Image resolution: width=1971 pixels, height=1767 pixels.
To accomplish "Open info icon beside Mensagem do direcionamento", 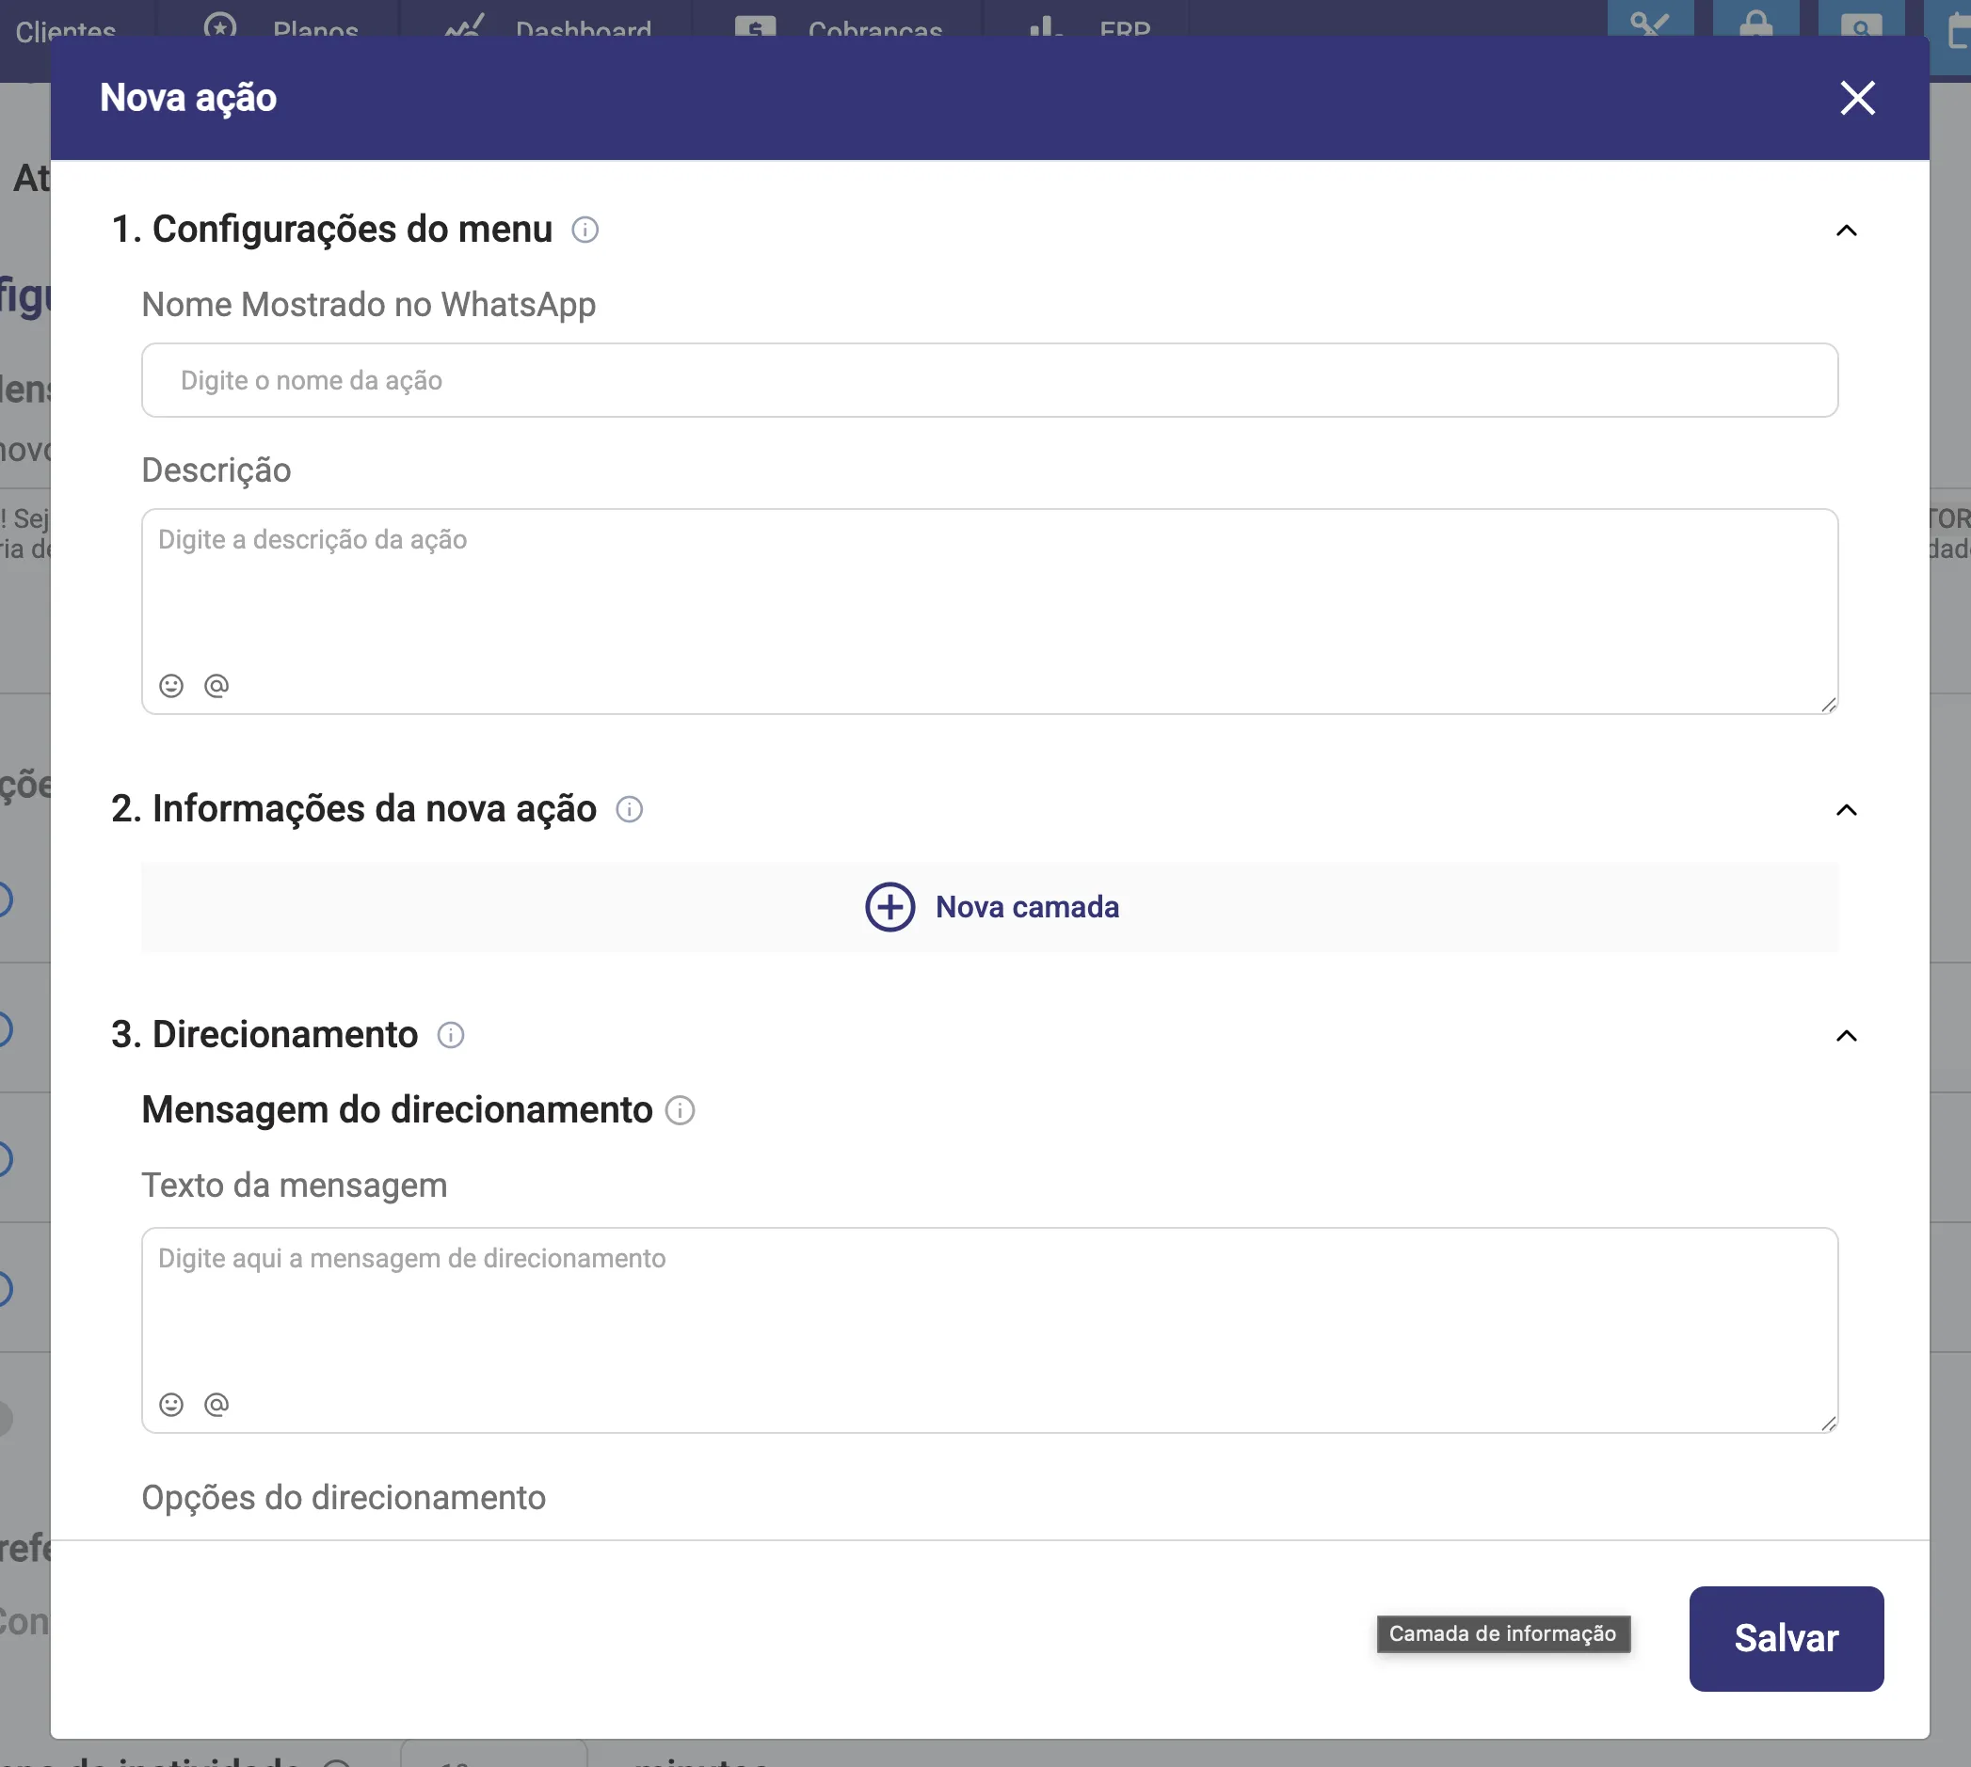I will pos(680,1110).
